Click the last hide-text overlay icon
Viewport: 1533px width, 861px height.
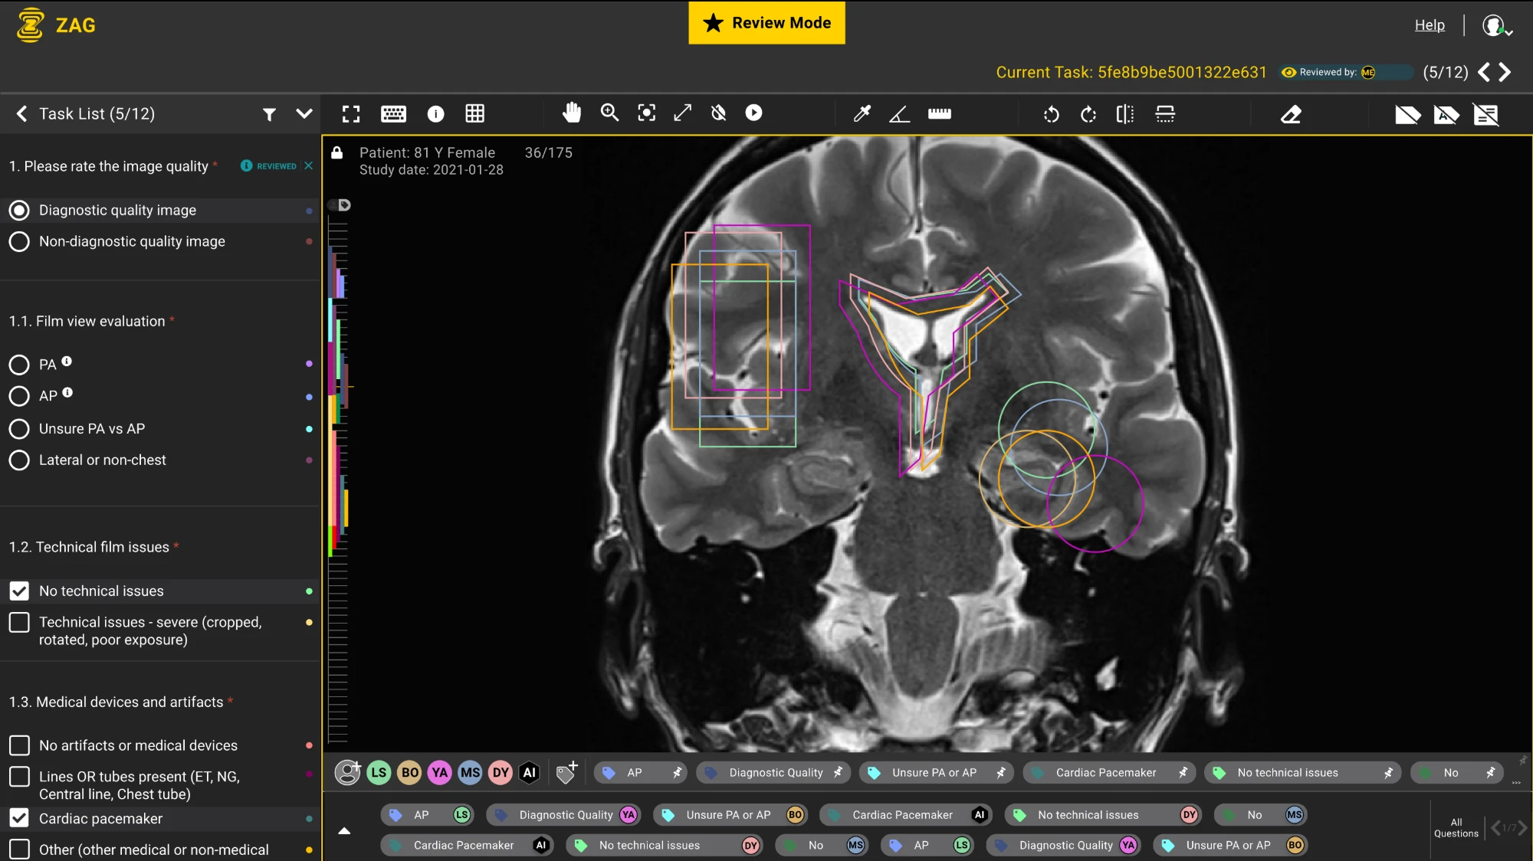click(1486, 115)
